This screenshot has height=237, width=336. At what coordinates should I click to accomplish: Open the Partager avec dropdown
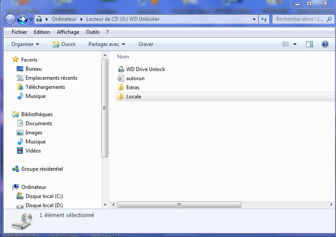pos(107,44)
